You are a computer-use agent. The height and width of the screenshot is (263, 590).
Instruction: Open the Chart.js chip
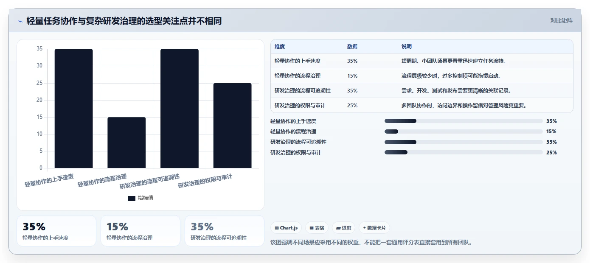tap(286, 228)
